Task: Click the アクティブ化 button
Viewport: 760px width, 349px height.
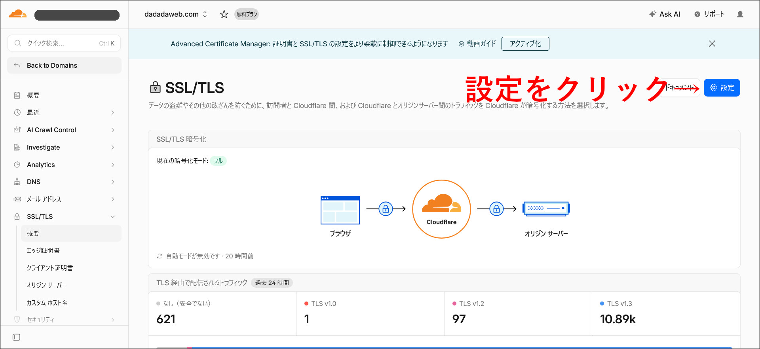Action: point(525,44)
